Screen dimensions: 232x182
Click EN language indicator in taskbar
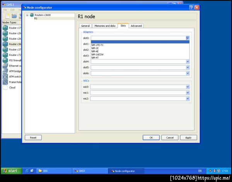pos(200,171)
